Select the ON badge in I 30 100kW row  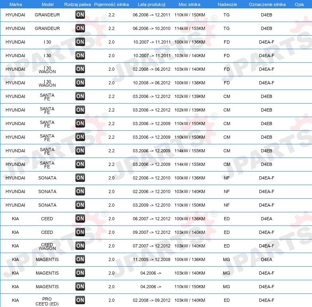pyautogui.click(x=80, y=42)
